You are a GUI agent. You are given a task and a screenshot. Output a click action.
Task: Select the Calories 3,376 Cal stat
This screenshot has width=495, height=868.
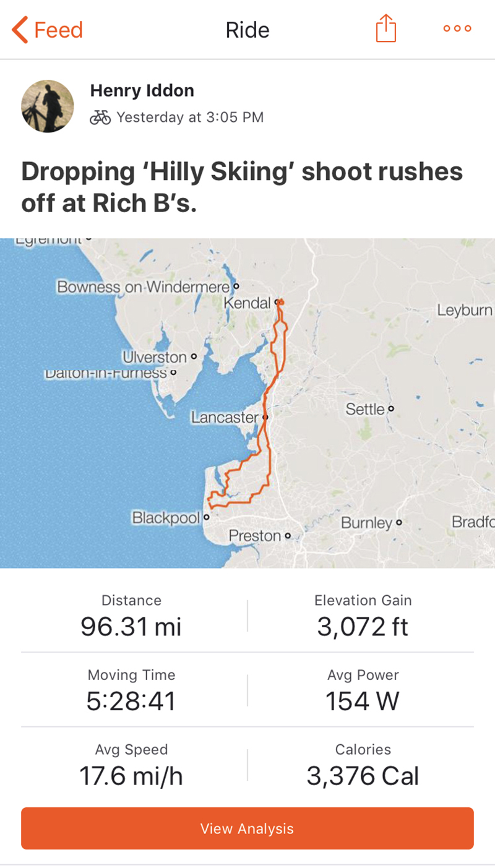coord(363,765)
